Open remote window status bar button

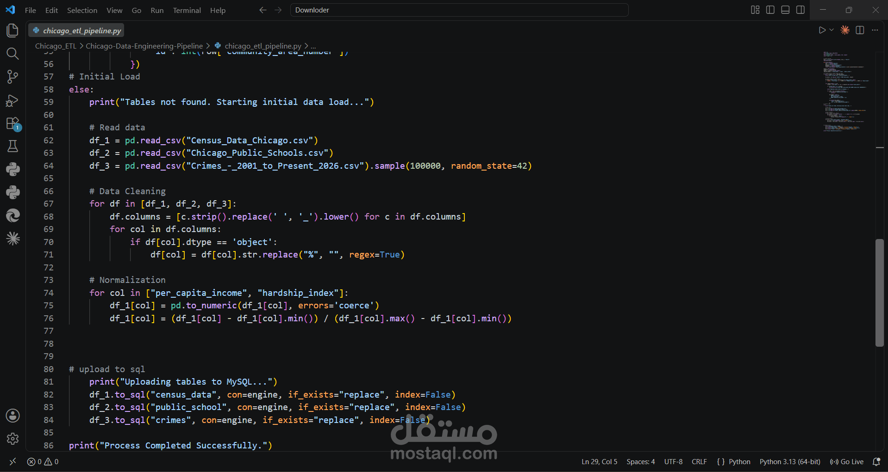point(13,461)
